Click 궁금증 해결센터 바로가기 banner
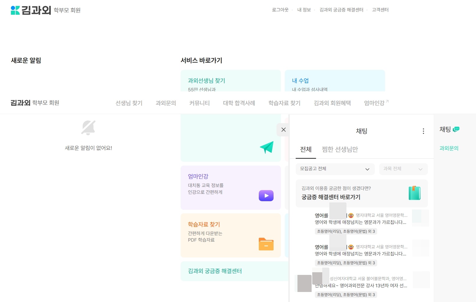 (362, 193)
